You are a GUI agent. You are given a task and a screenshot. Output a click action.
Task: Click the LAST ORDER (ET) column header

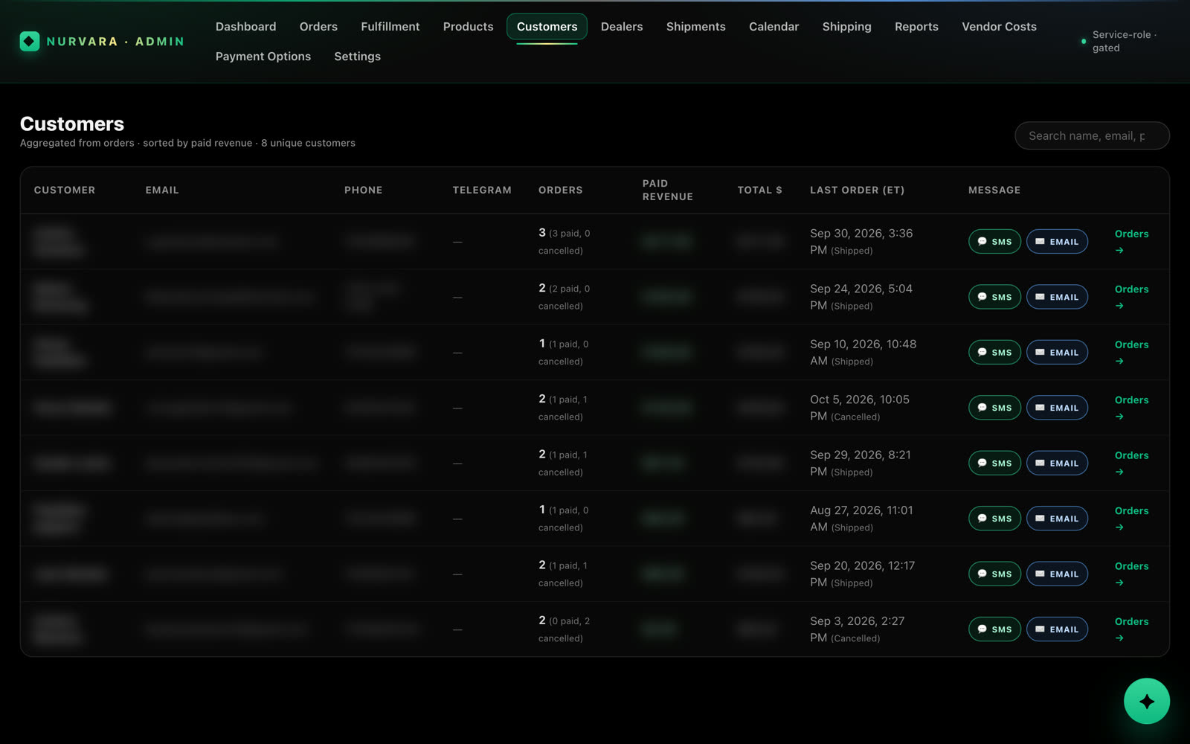(x=857, y=190)
